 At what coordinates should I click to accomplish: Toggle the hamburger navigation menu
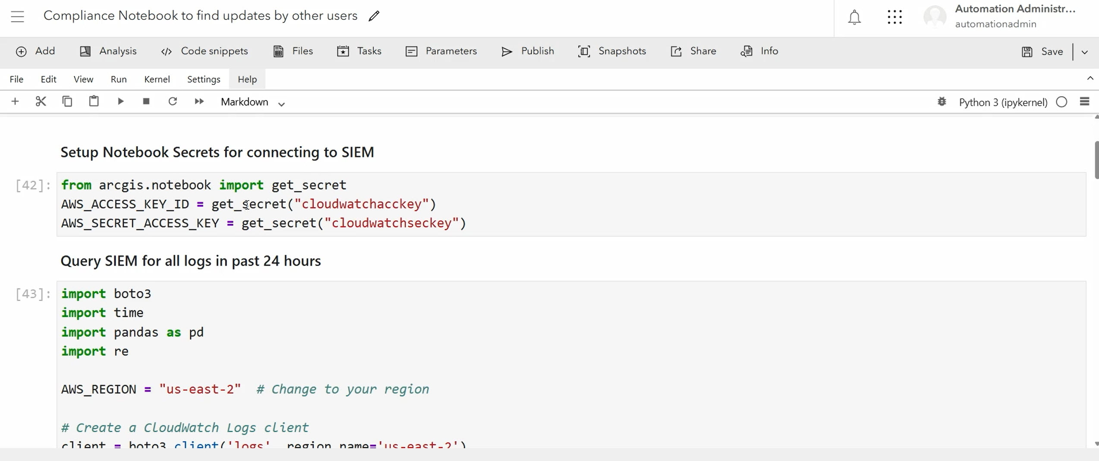click(18, 16)
